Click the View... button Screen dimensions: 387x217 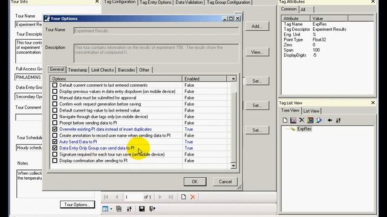coord(257,52)
